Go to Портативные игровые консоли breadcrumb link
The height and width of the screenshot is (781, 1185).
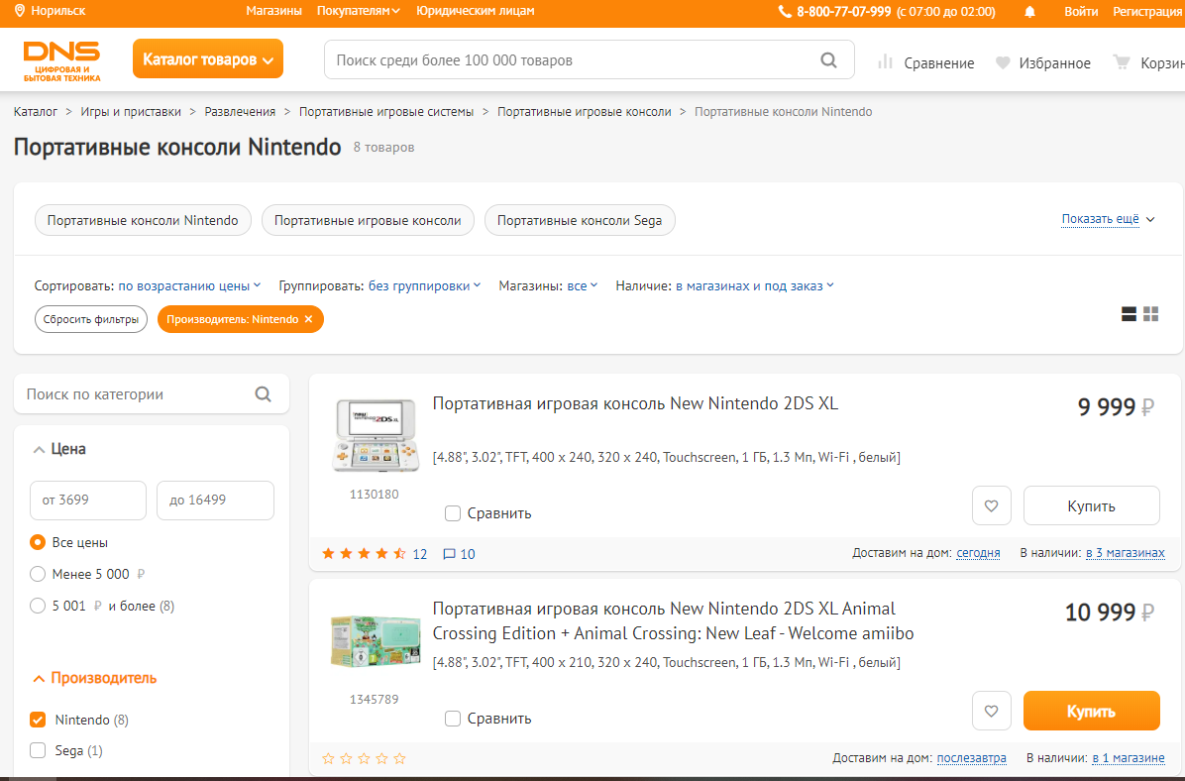[x=585, y=112]
